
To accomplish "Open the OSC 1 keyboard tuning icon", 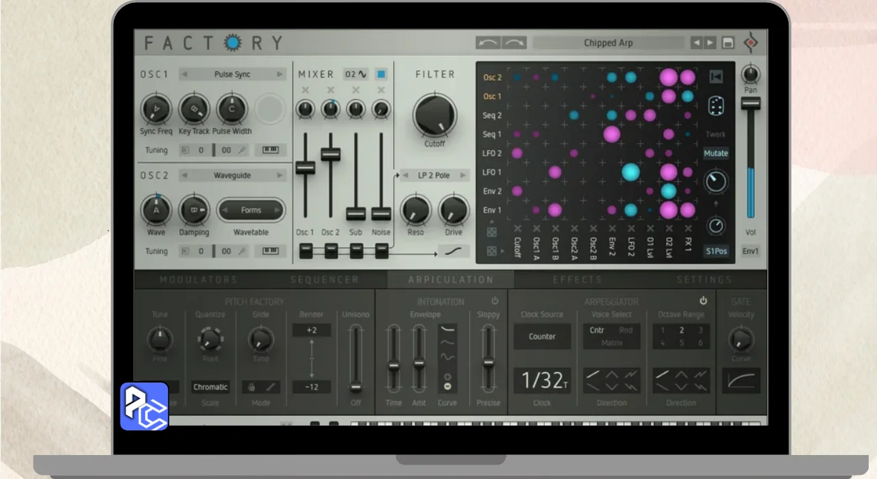I will 271,150.
